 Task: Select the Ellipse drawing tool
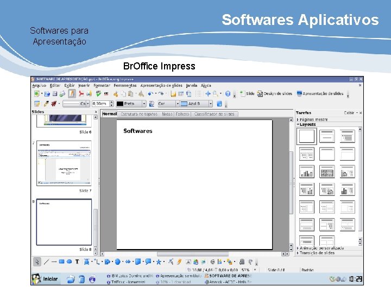click(x=70, y=262)
